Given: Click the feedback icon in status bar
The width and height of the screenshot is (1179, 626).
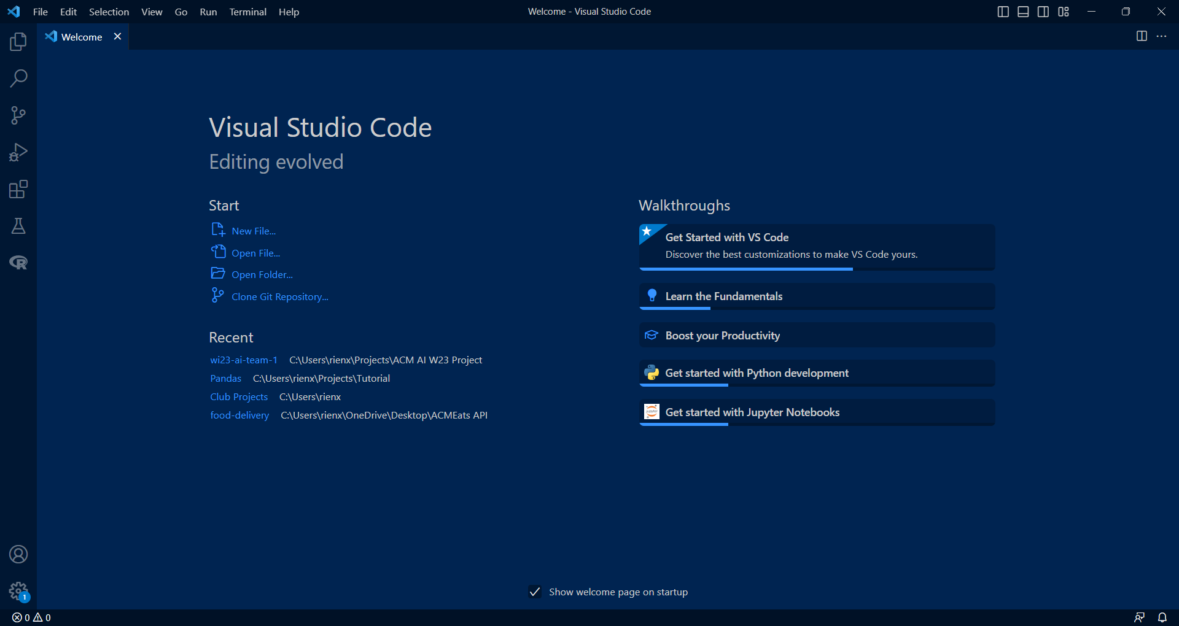Looking at the screenshot, I should [1139, 618].
